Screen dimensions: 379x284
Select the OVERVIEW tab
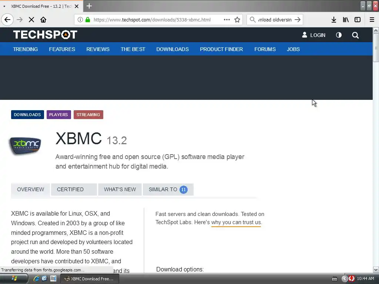click(x=30, y=190)
